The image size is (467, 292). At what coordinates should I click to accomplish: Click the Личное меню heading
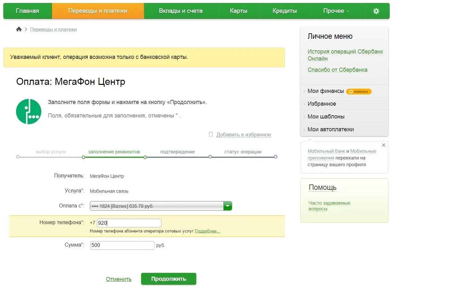(330, 36)
